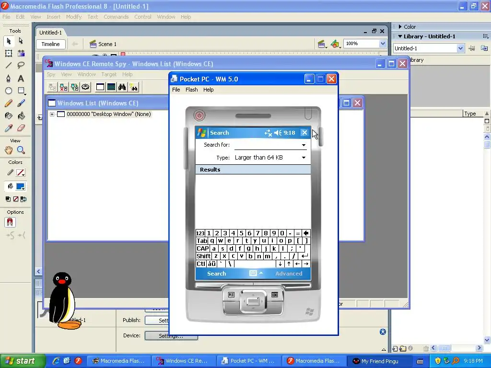Select the Brush tool
Screen dimensions: 491x368
pyautogui.click(x=21, y=103)
